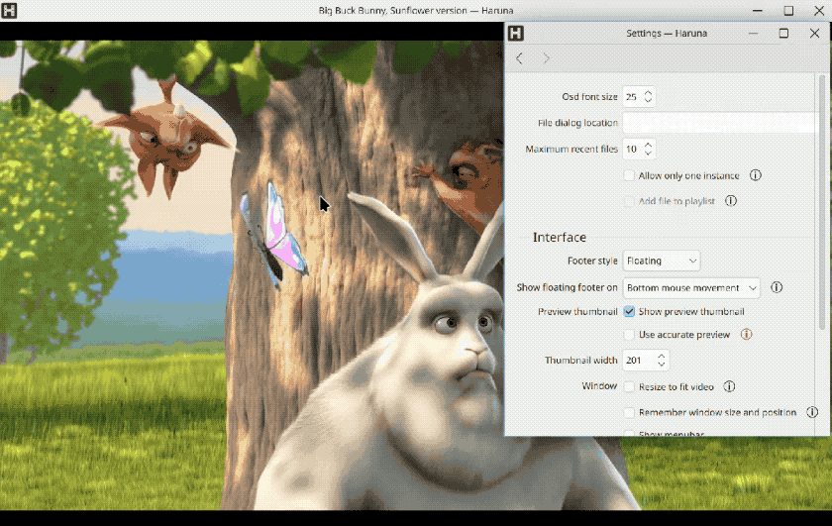Enable Use accurate preview checkbox

click(629, 335)
